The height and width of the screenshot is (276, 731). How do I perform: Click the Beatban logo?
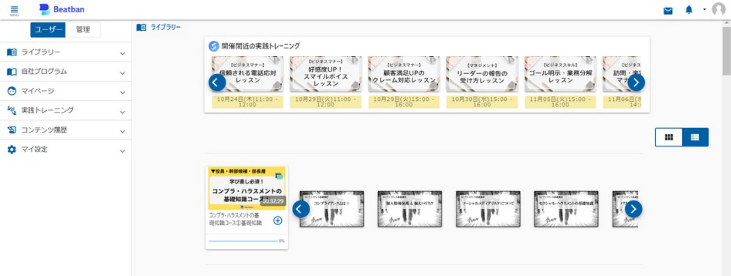pos(62,9)
